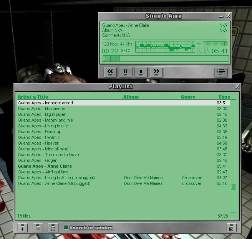This screenshot has height=239, width=252.
Task: Click the song seek progress bar
Action: coord(165,58)
